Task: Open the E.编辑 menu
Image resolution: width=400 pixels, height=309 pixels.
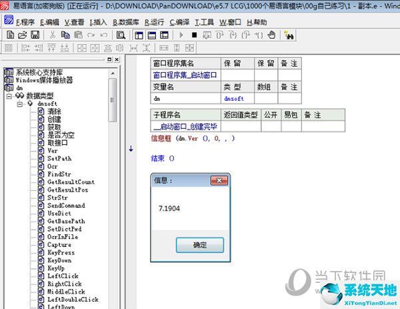Action: (x=49, y=23)
